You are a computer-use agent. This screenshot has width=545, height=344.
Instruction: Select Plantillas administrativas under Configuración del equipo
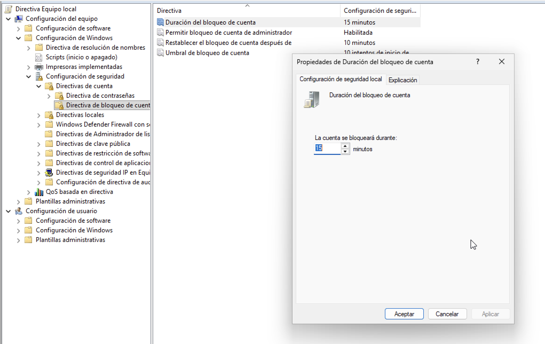(70, 201)
